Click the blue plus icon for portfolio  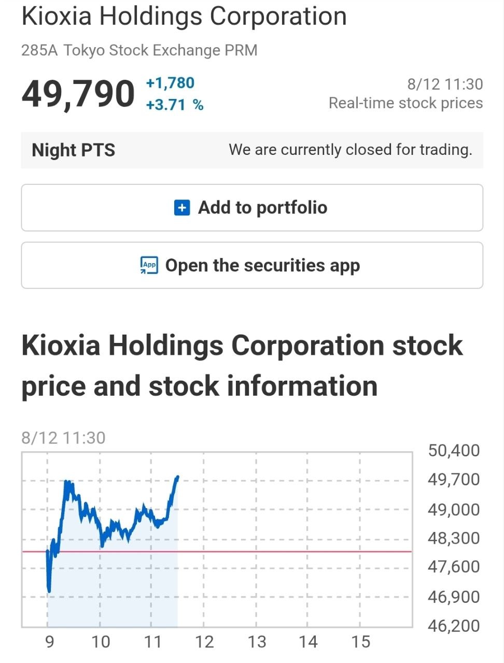click(x=181, y=208)
